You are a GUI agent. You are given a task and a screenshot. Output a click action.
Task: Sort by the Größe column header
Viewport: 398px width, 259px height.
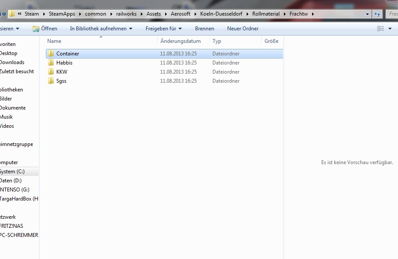coord(272,41)
